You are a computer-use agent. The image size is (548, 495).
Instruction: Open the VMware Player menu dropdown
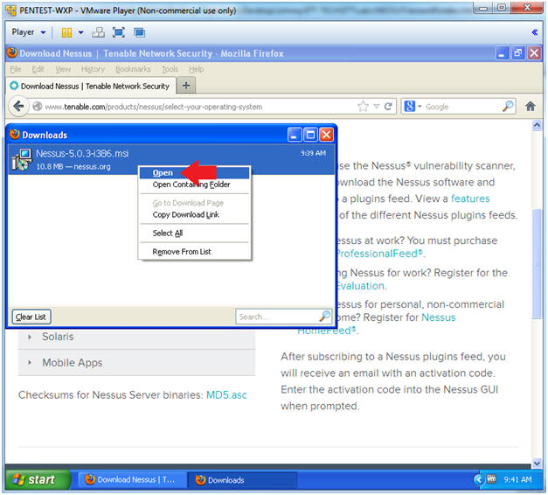click(28, 32)
